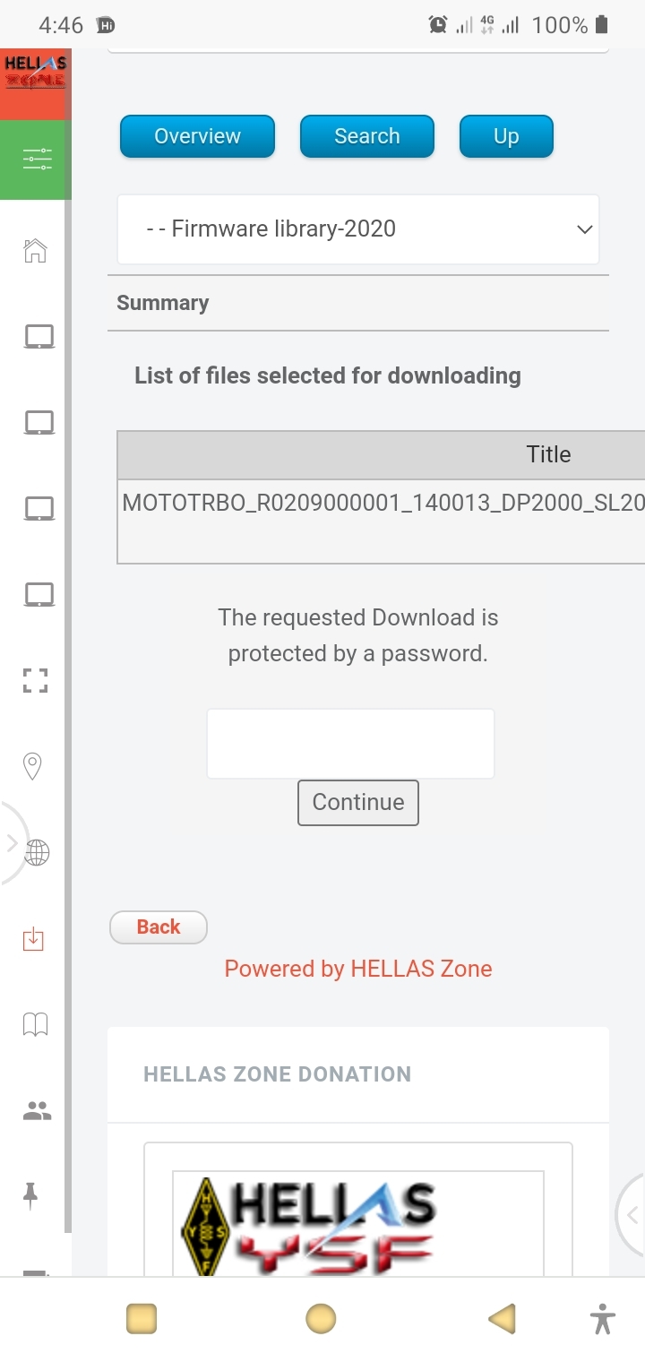Open the right edge collapse arrow
Image resolution: width=645 pixels, height=1362 pixels.
pos(632,1215)
